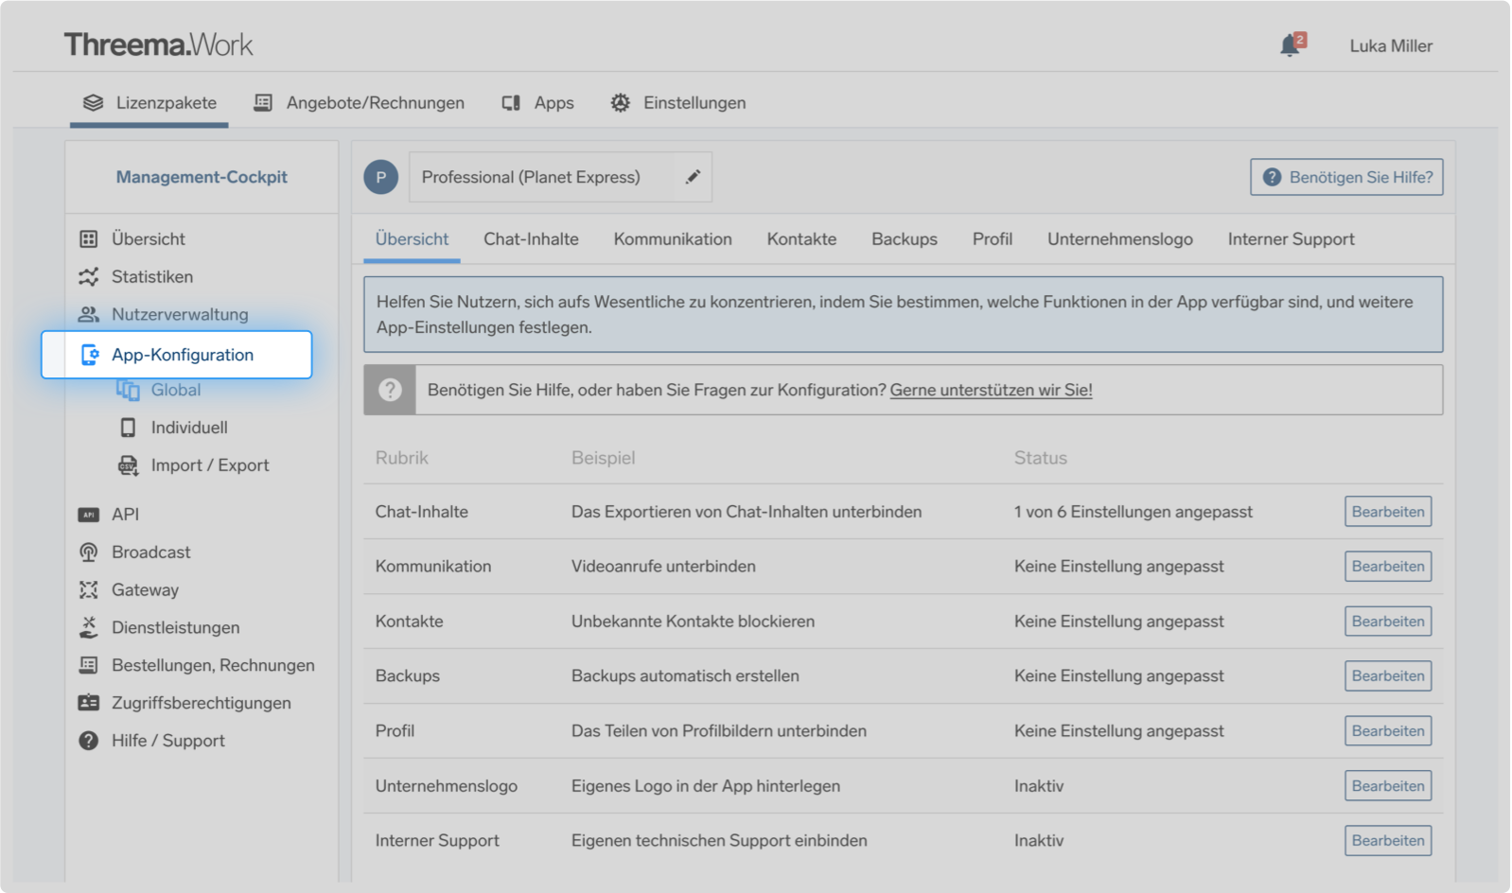Open the Broadcast label in sidebar
Image resolution: width=1512 pixels, height=893 pixels.
coord(151,552)
